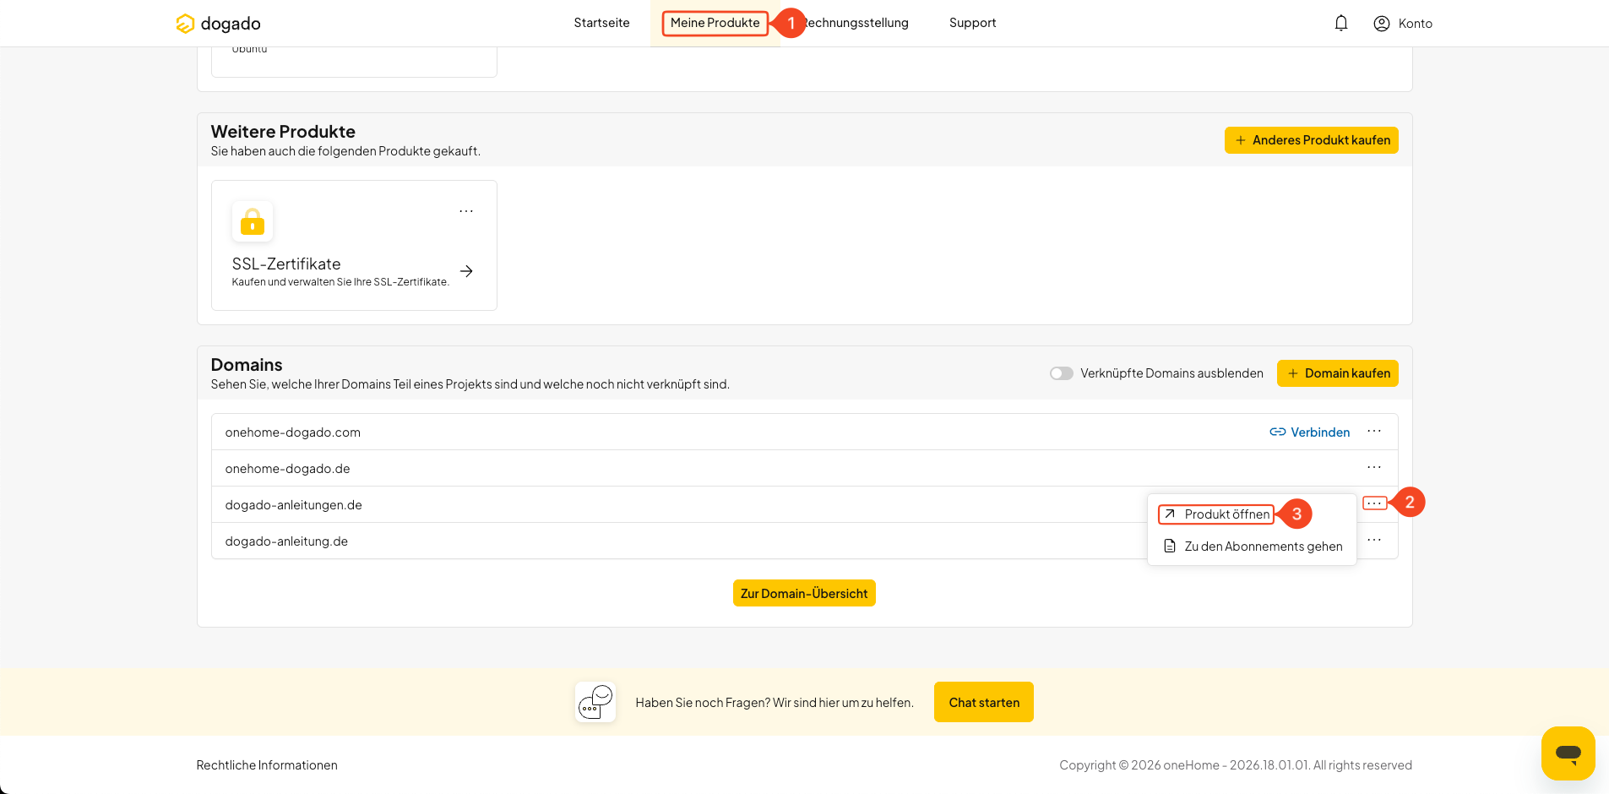
Task: Click the dogado logo
Action: [218, 24]
